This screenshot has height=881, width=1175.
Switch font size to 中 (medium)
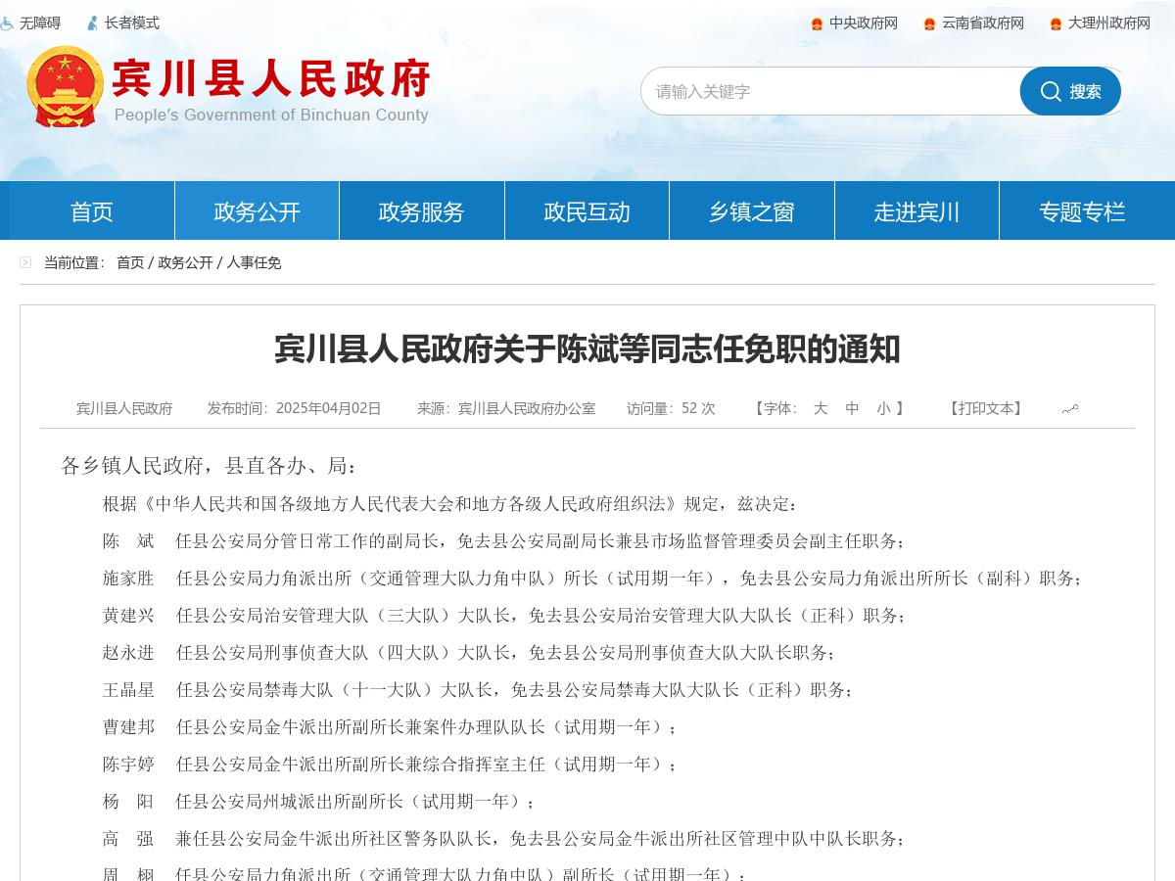pos(851,409)
